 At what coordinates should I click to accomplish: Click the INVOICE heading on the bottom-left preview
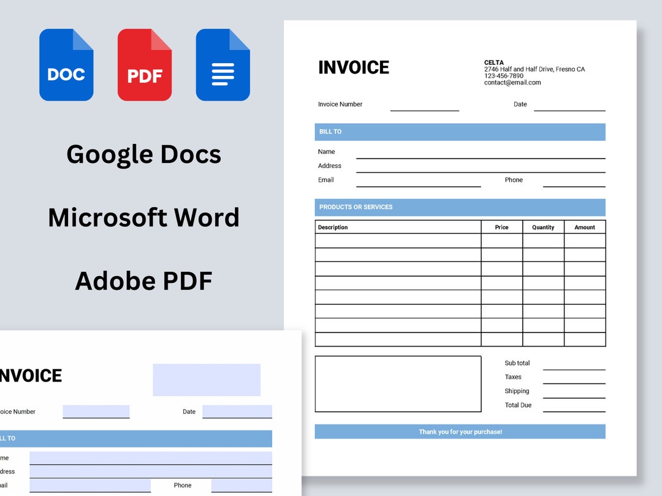point(32,375)
